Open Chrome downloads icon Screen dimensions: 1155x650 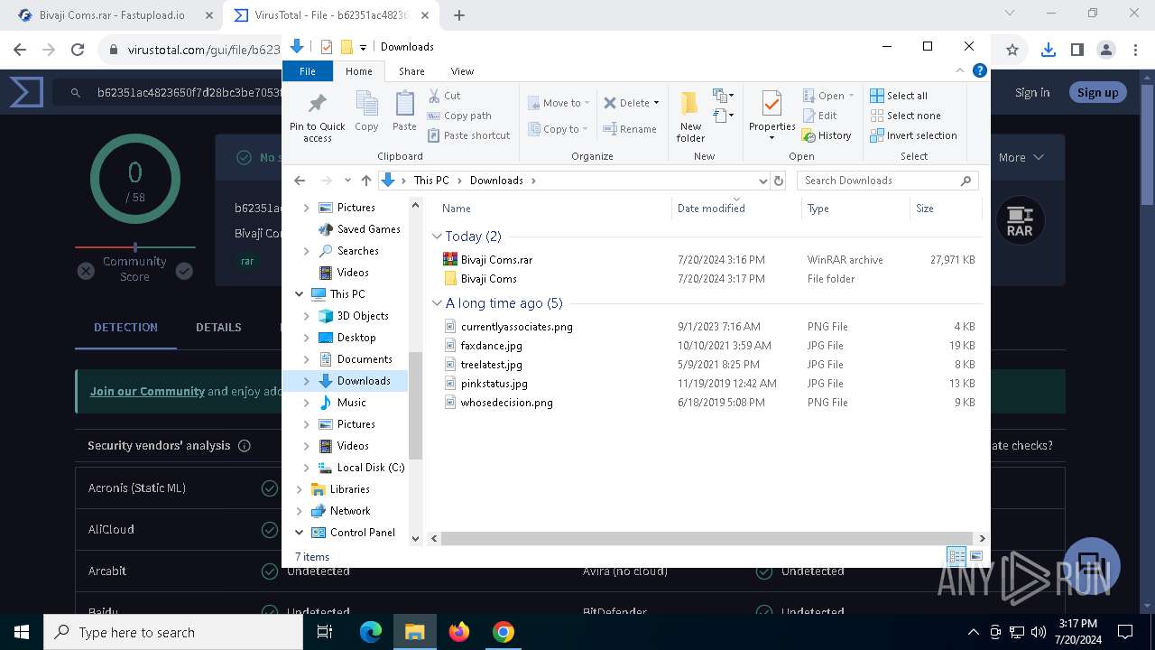[1048, 51]
